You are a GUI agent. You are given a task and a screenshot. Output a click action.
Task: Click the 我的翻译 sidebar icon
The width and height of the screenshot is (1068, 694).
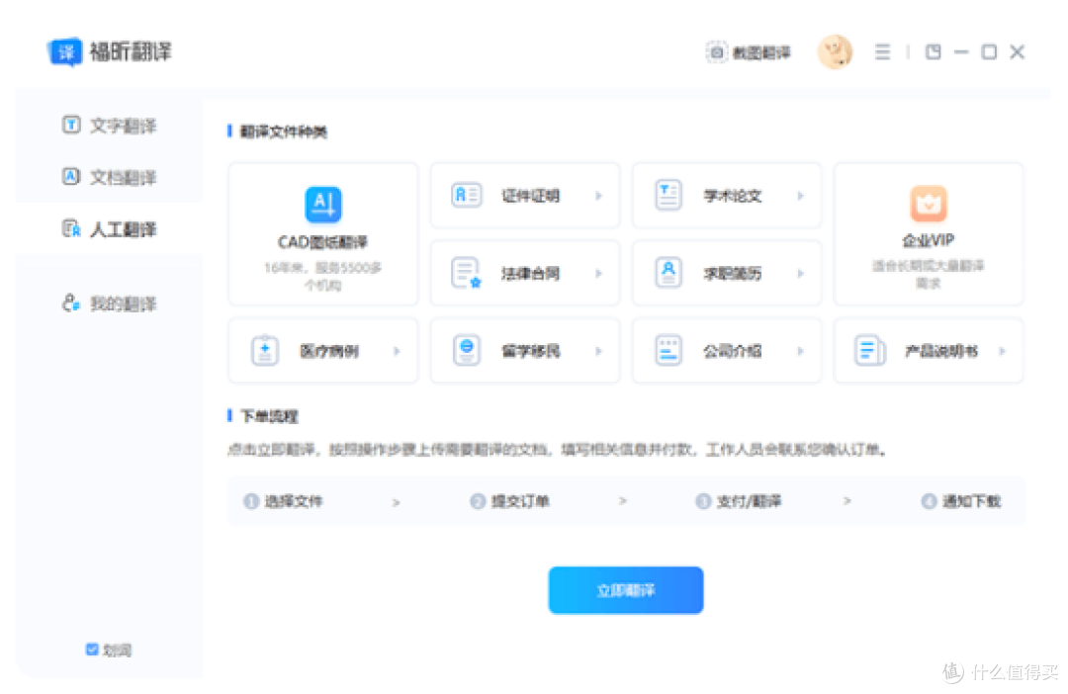(71, 303)
